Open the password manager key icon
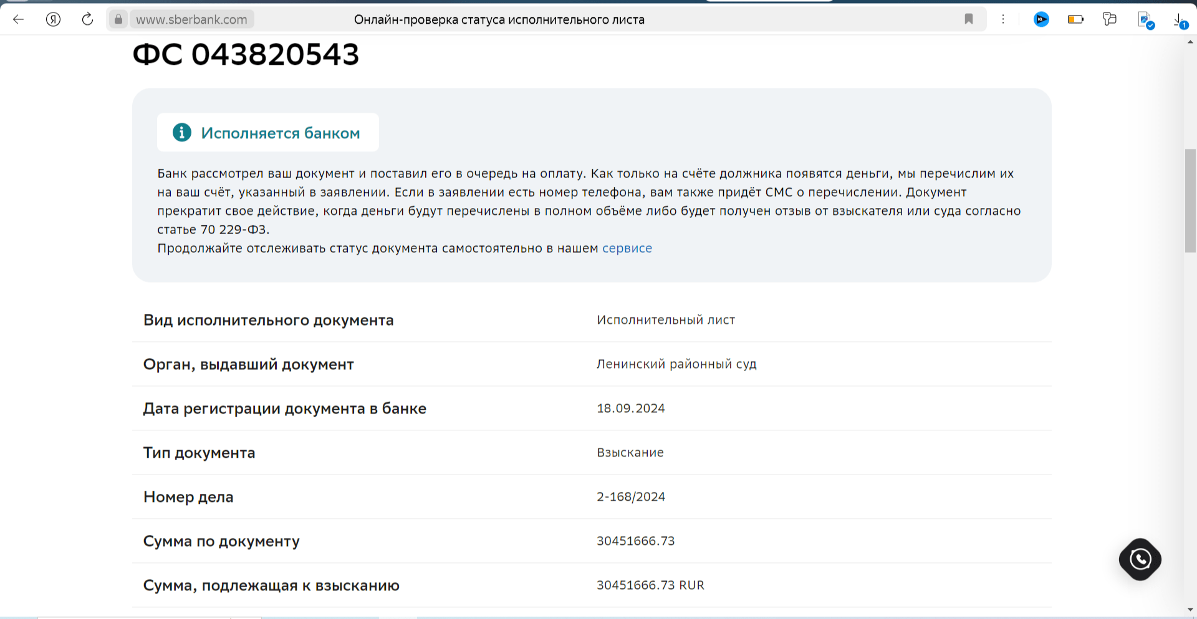This screenshot has height=619, width=1197. coord(1110,19)
